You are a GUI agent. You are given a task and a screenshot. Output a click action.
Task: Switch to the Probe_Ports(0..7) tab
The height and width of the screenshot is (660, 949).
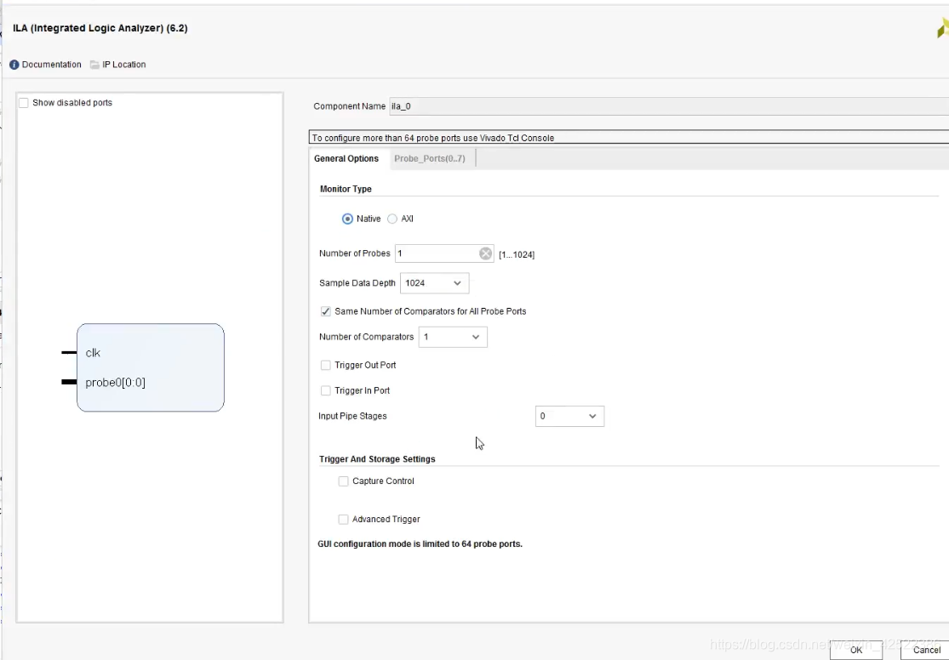coord(430,158)
